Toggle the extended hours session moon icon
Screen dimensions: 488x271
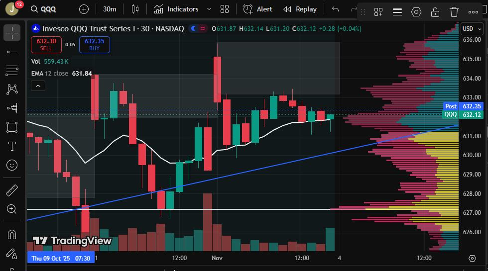coord(193,29)
